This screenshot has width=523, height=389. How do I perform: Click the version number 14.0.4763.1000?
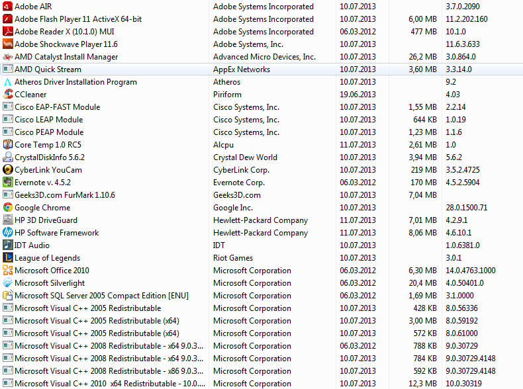coord(470,271)
